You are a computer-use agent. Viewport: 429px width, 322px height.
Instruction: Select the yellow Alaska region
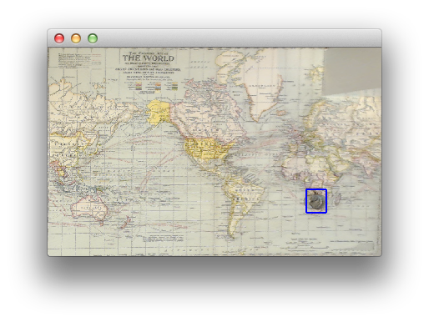[159, 112]
